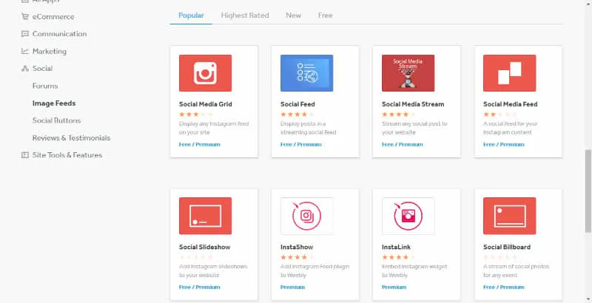This screenshot has width=592, height=303.
Task: Click "A stream of social photos" description
Action: tap(516, 270)
